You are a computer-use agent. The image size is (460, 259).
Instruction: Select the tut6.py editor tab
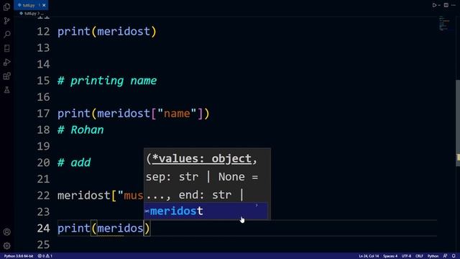coord(31,5)
